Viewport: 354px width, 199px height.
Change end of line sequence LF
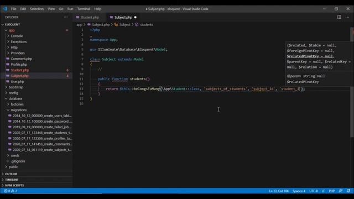tap(323, 191)
